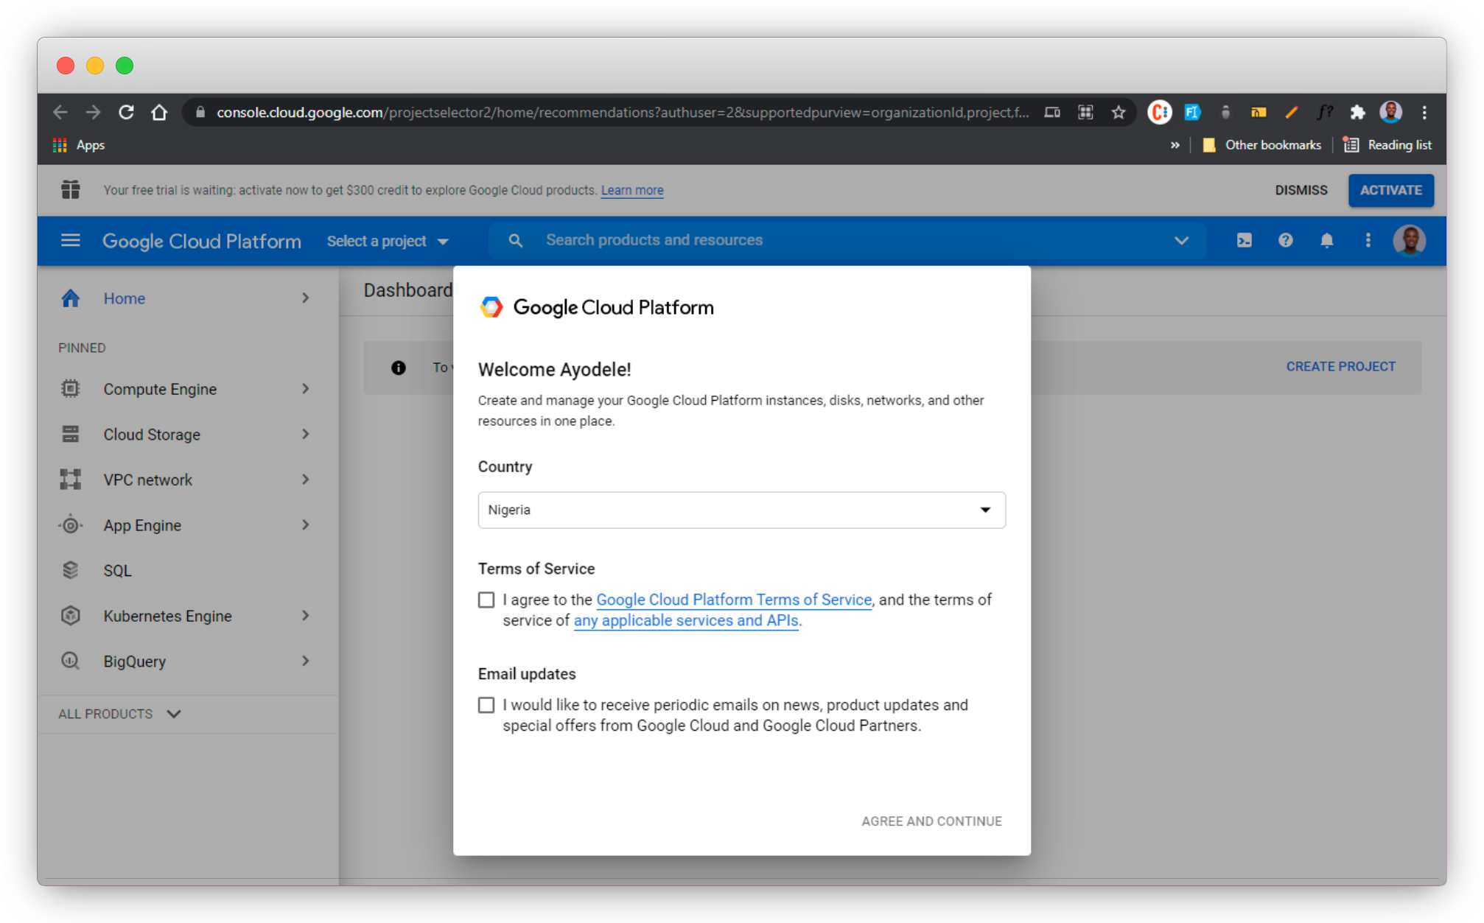Reload the page in browser

click(x=126, y=113)
